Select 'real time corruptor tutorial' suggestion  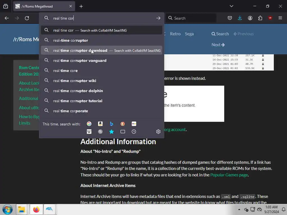point(101,101)
